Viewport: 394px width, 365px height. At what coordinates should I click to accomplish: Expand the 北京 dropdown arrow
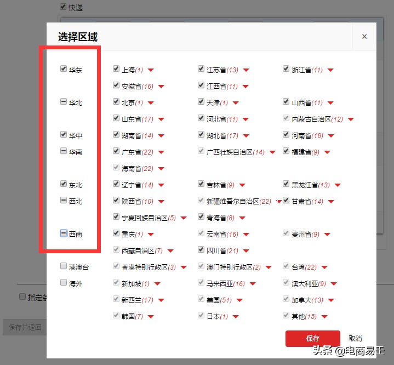click(151, 103)
